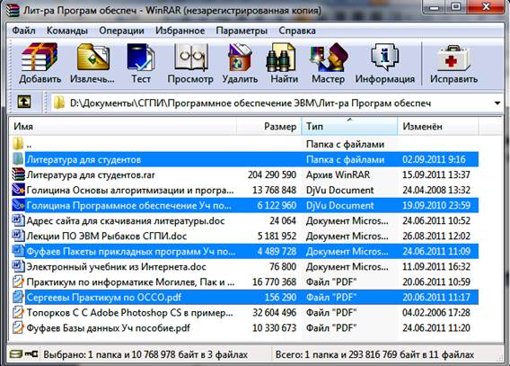Image resolution: width=510 pixels, height=366 pixels.
Task: Launch the Мастер (Wizard) tool
Action: 329,58
